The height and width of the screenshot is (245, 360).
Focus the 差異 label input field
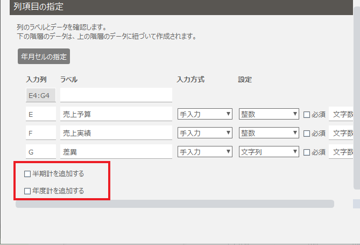click(116, 152)
